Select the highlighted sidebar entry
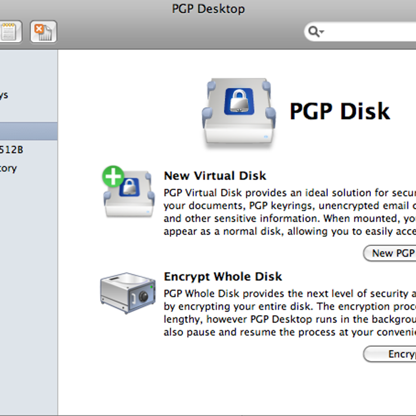Viewport: 416px width, 416px height. coord(28,130)
